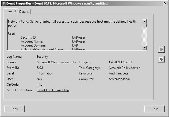Click the Source value Microsoft Windows security
Image resolution: width=169 pixels, height=117 pixels.
pyautogui.click(x=56, y=62)
